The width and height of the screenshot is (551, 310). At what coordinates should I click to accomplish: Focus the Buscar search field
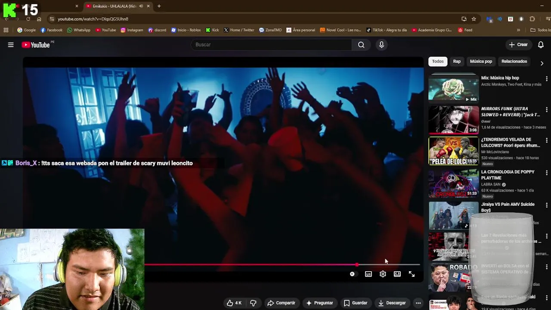pyautogui.click(x=271, y=45)
